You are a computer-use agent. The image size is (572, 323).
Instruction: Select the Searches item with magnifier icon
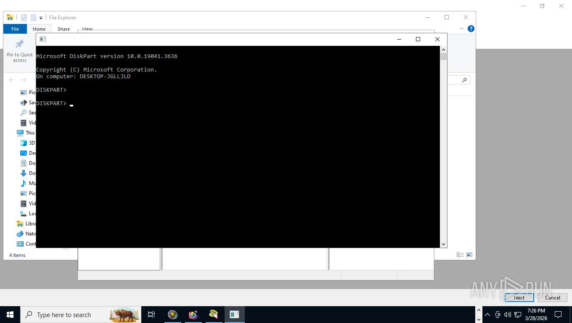[28, 113]
